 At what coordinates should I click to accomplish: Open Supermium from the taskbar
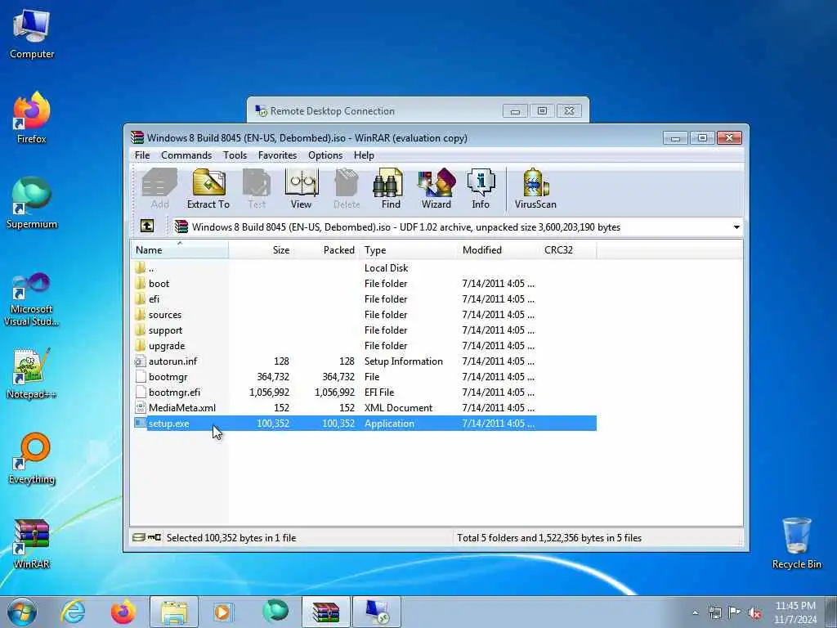pyautogui.click(x=275, y=612)
